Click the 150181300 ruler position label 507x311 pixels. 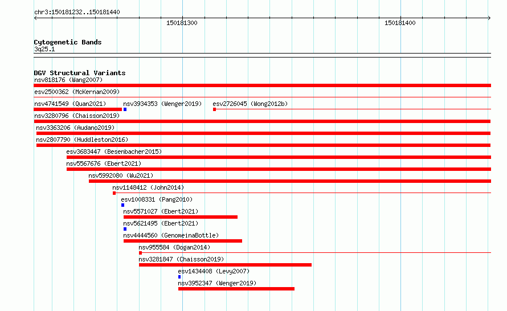tap(182, 23)
